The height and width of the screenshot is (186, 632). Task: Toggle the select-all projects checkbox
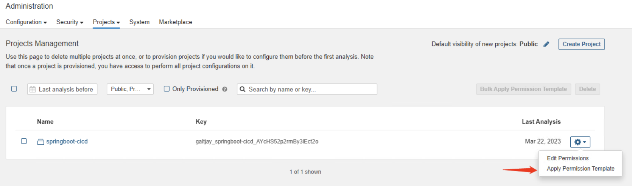[14, 89]
